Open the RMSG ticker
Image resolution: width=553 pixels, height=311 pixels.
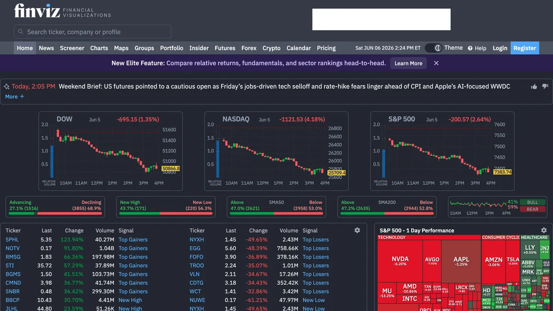tap(13, 257)
